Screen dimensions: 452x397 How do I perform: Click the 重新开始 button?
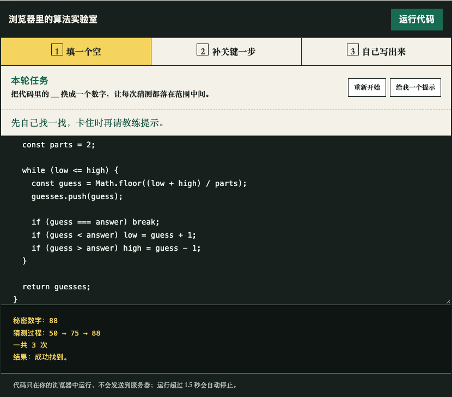tap(367, 88)
